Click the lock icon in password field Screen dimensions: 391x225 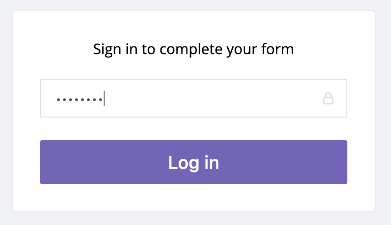(328, 98)
